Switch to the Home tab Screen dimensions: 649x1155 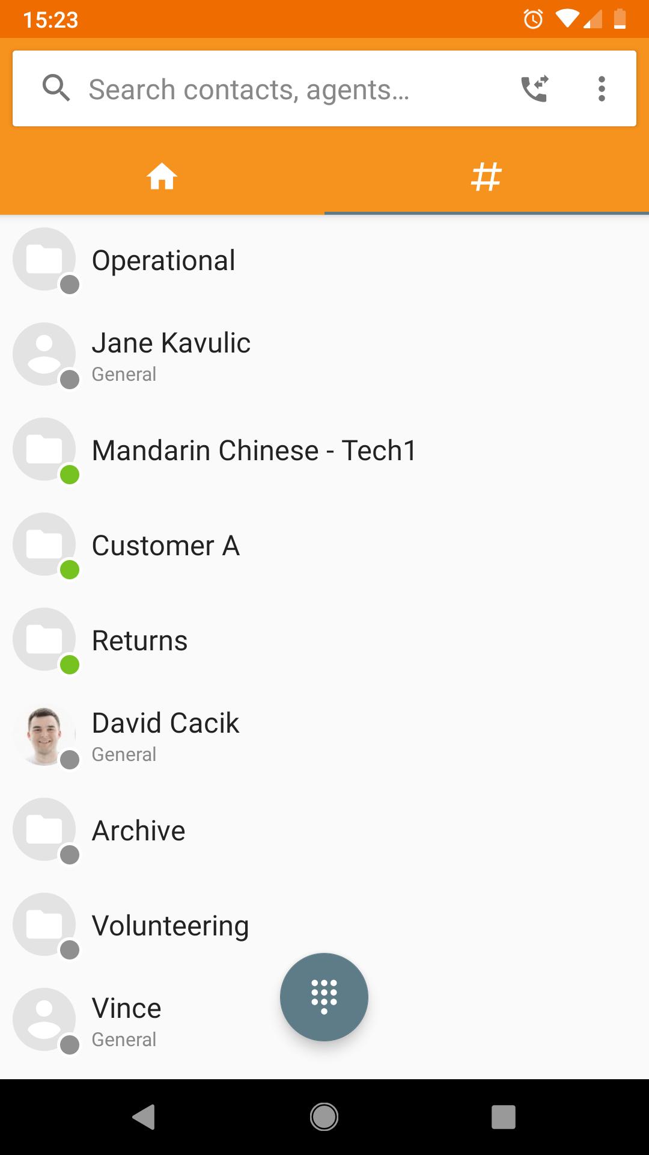tap(162, 177)
